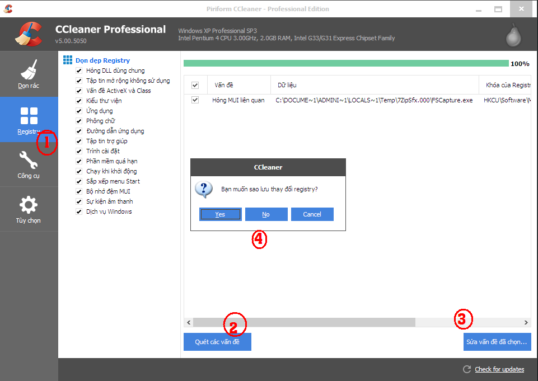Uncheck the Hỏng MUI liên quan result row
The height and width of the screenshot is (381, 538).
195,100
